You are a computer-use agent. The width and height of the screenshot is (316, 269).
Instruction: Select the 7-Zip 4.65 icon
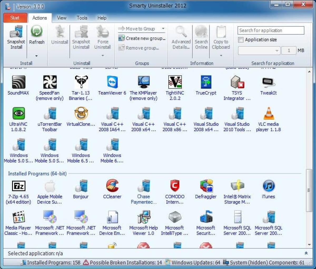[x=18, y=186]
